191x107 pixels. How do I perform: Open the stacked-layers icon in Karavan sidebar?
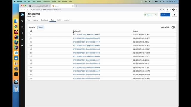pos(22,33)
